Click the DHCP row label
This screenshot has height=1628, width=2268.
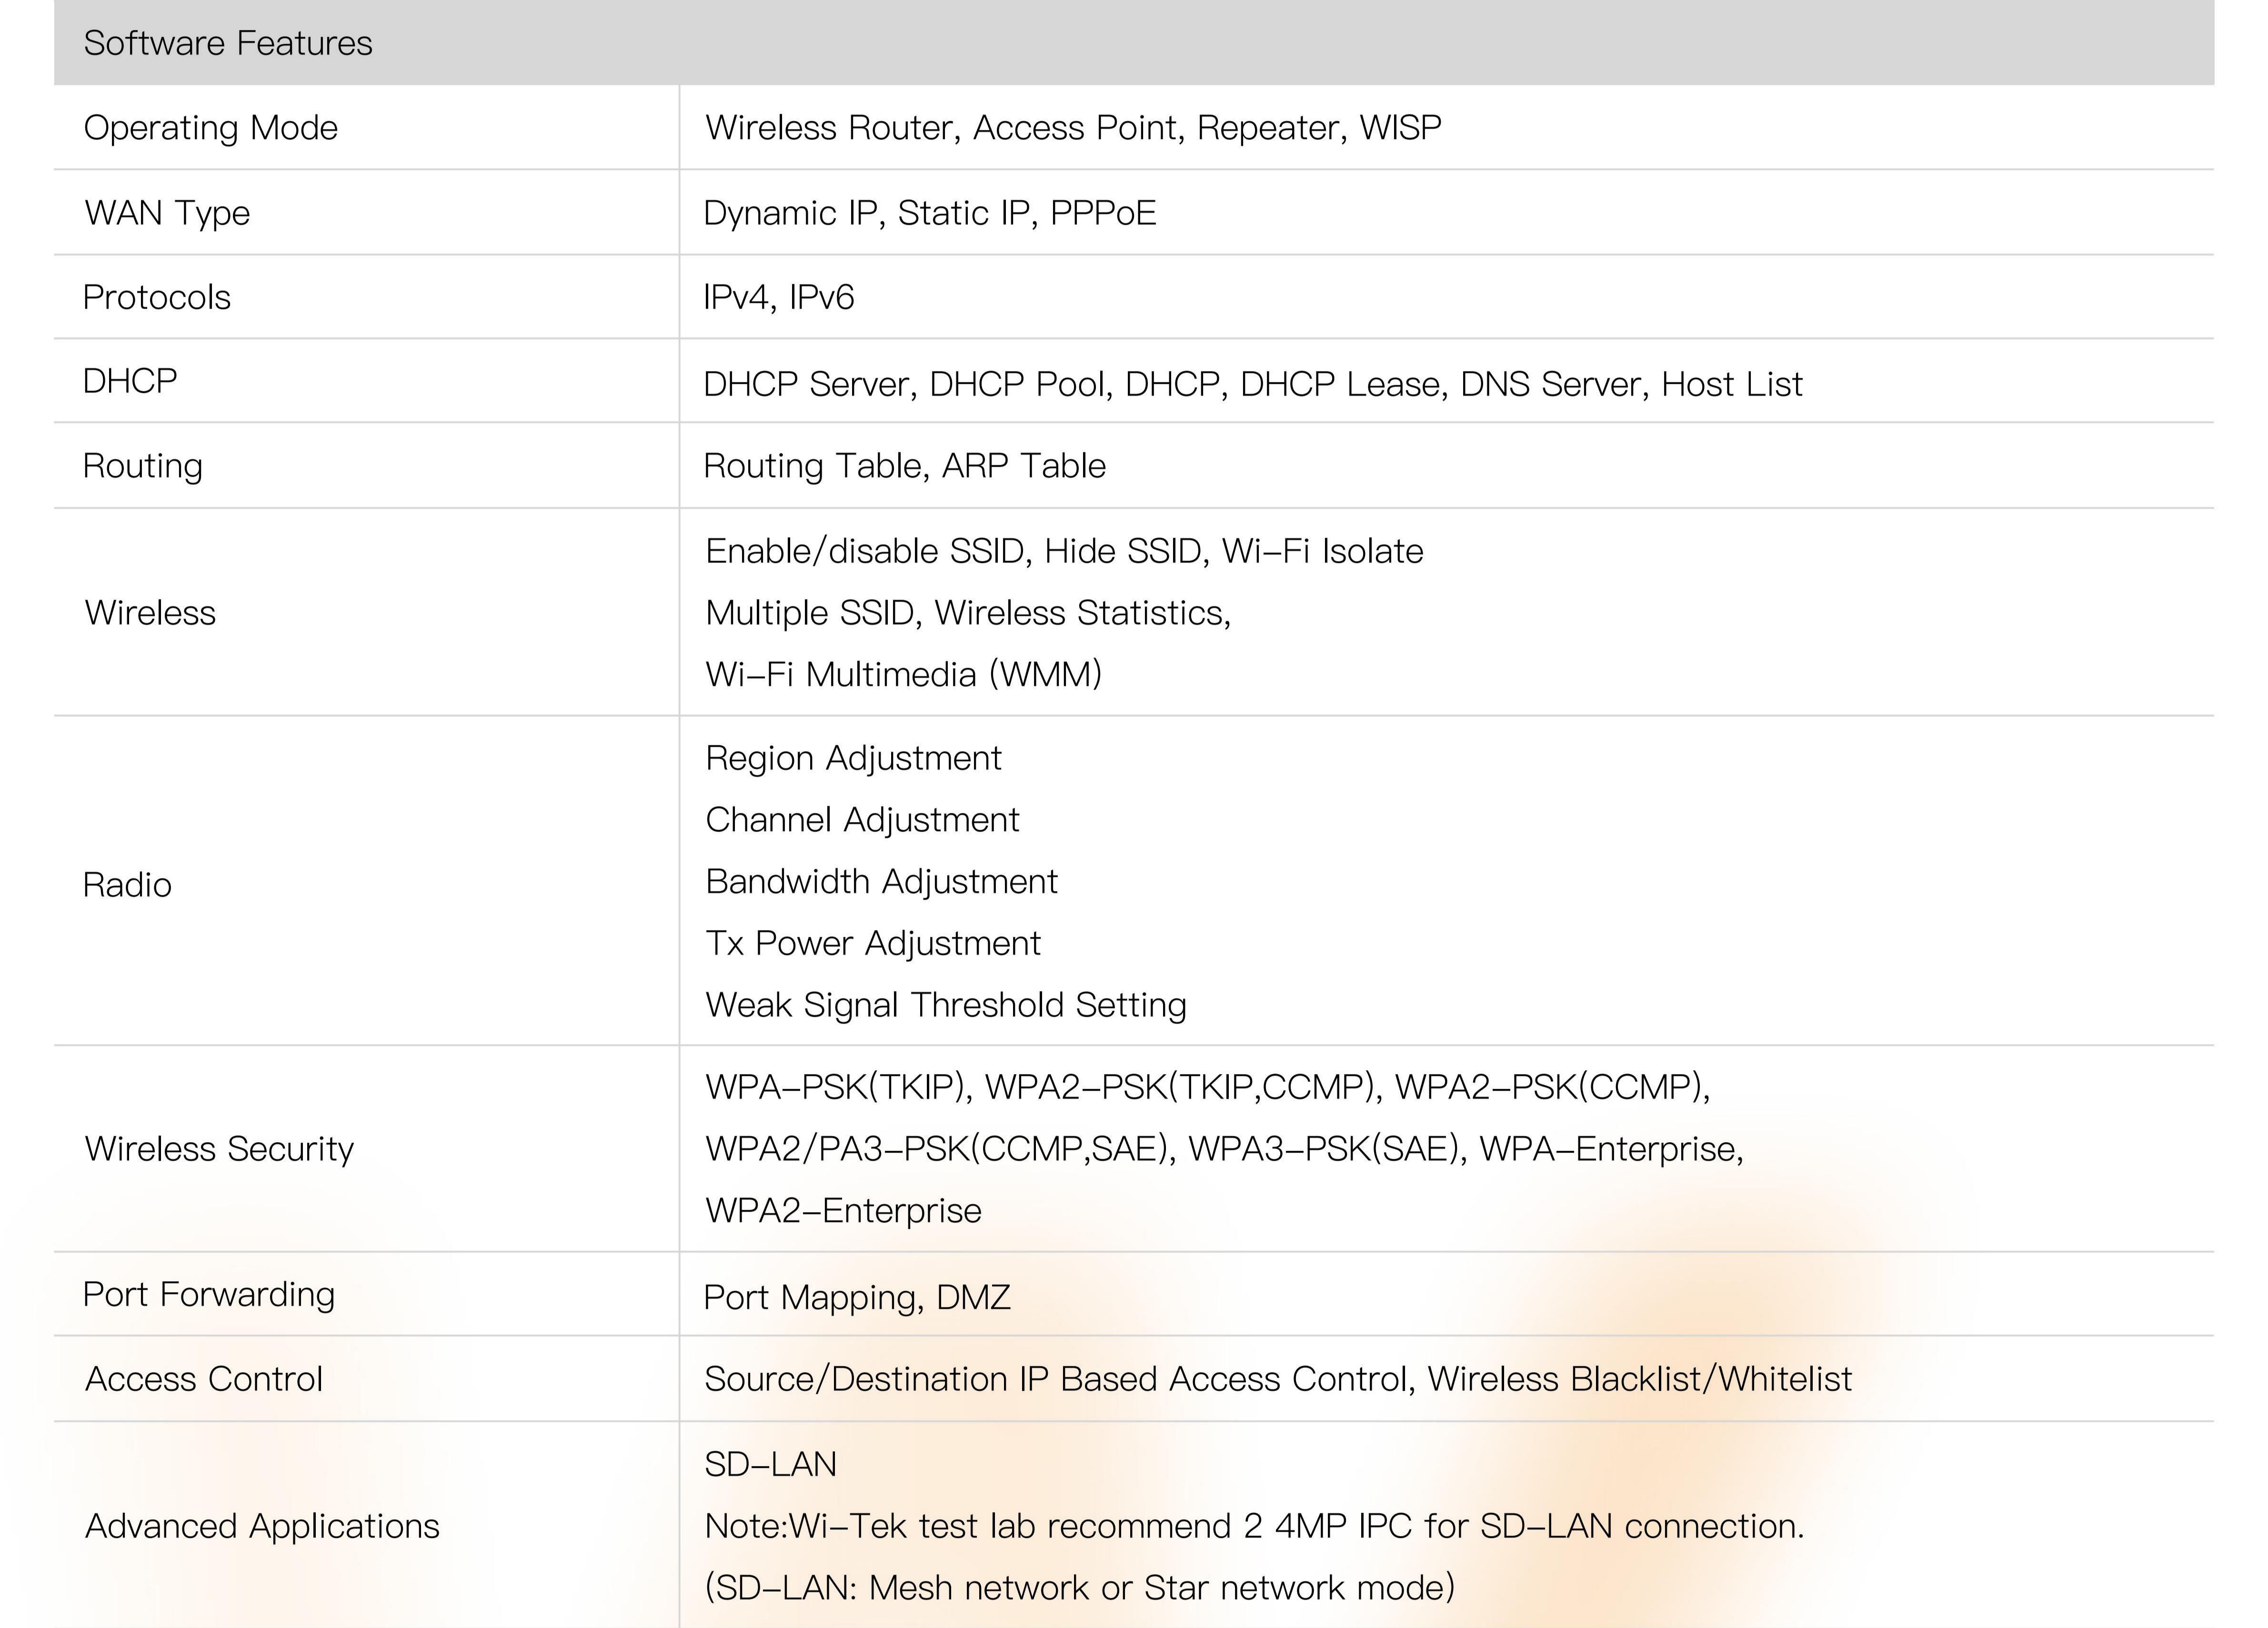(130, 381)
